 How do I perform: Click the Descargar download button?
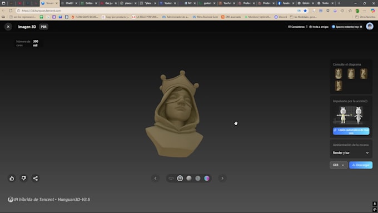pyautogui.click(x=361, y=165)
